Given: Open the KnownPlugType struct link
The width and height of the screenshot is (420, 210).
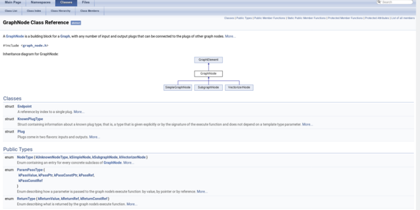Looking at the screenshot, I should coord(30,119).
